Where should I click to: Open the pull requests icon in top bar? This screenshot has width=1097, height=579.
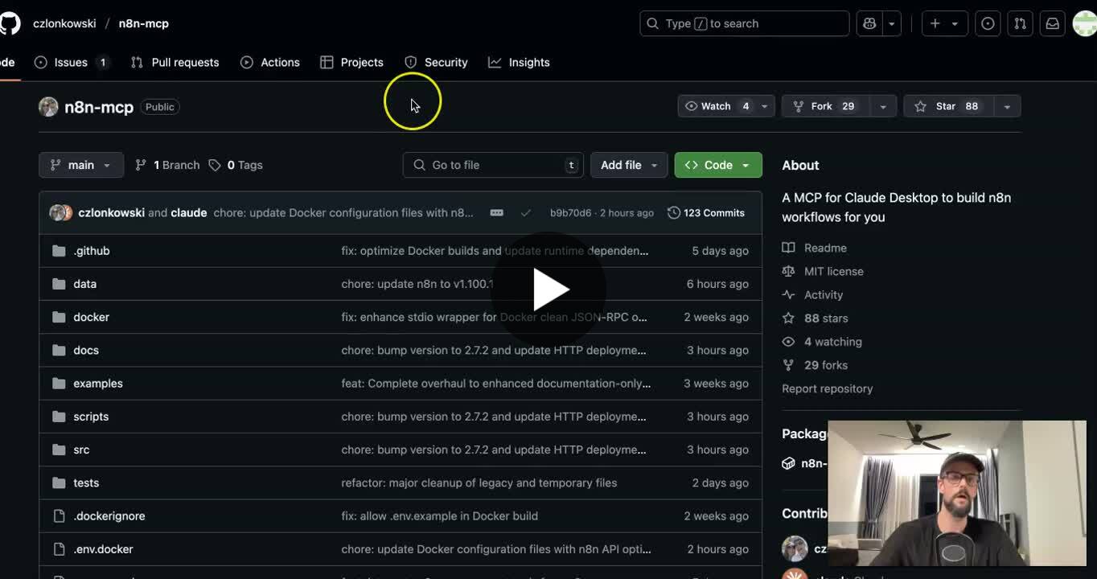point(1020,24)
